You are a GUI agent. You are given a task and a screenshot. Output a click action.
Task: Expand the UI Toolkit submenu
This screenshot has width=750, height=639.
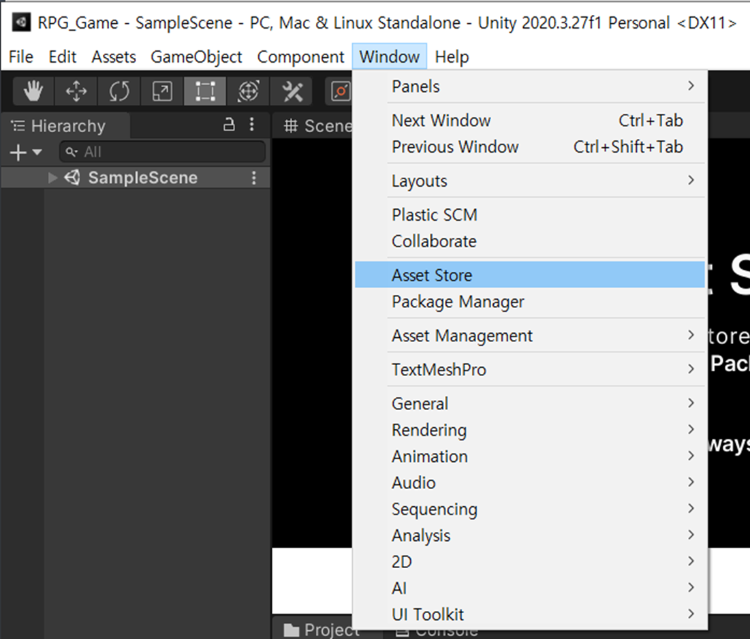(x=530, y=614)
